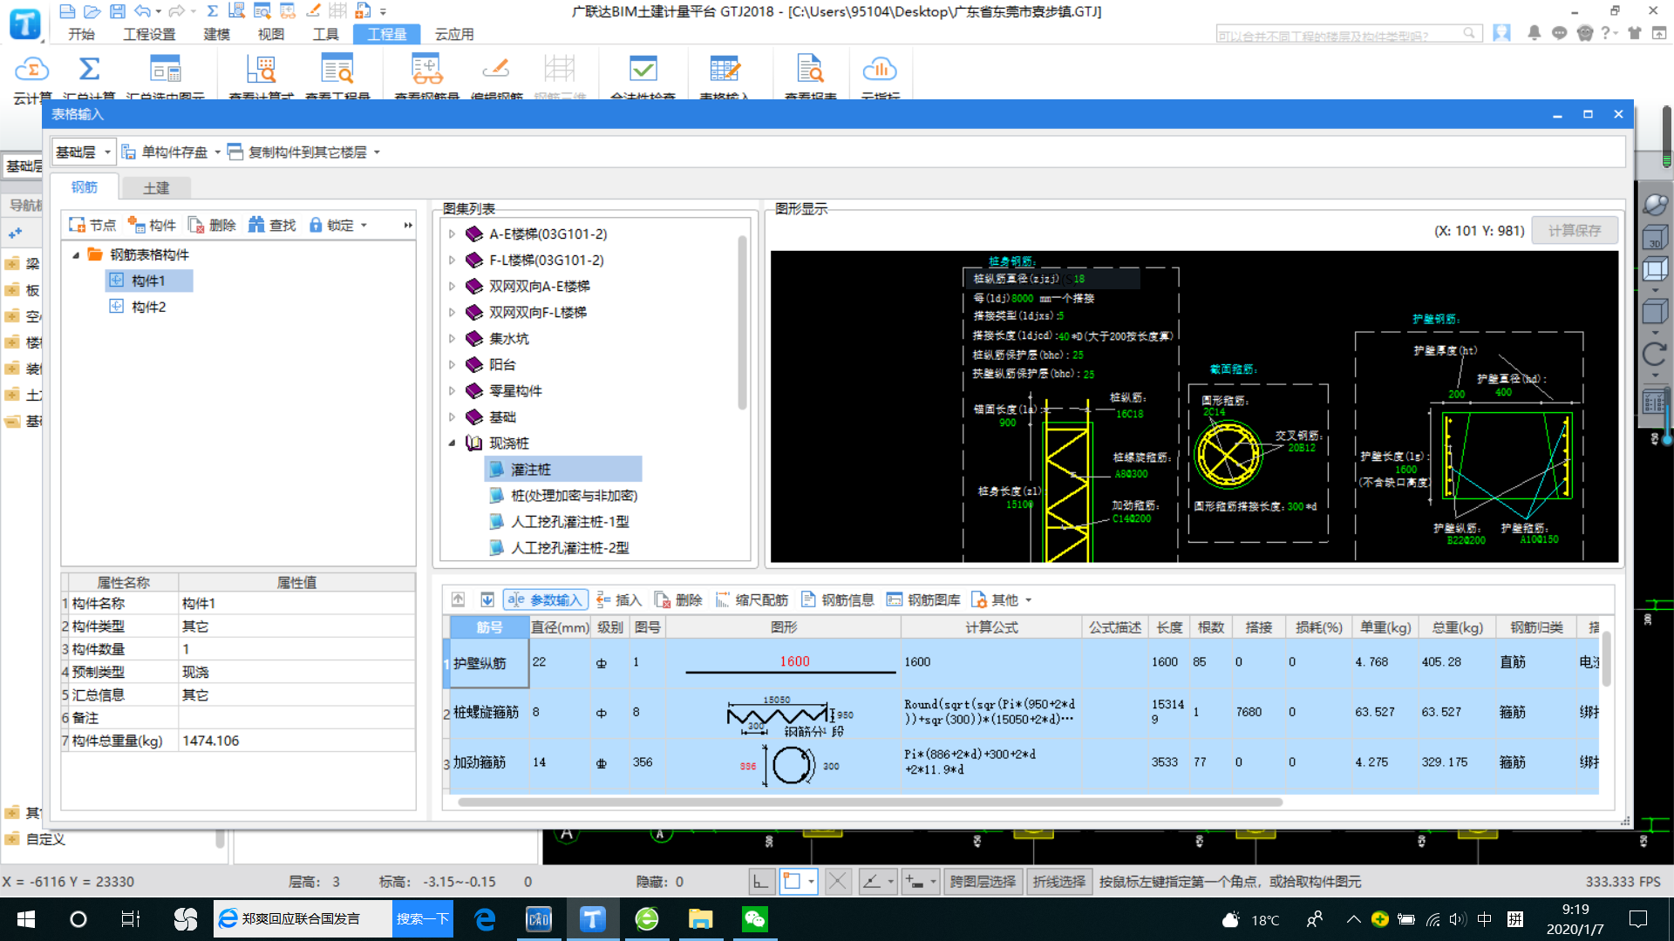The width and height of the screenshot is (1674, 941).
Task: Collapse the 现浇桩 tree node
Action: pos(452,443)
